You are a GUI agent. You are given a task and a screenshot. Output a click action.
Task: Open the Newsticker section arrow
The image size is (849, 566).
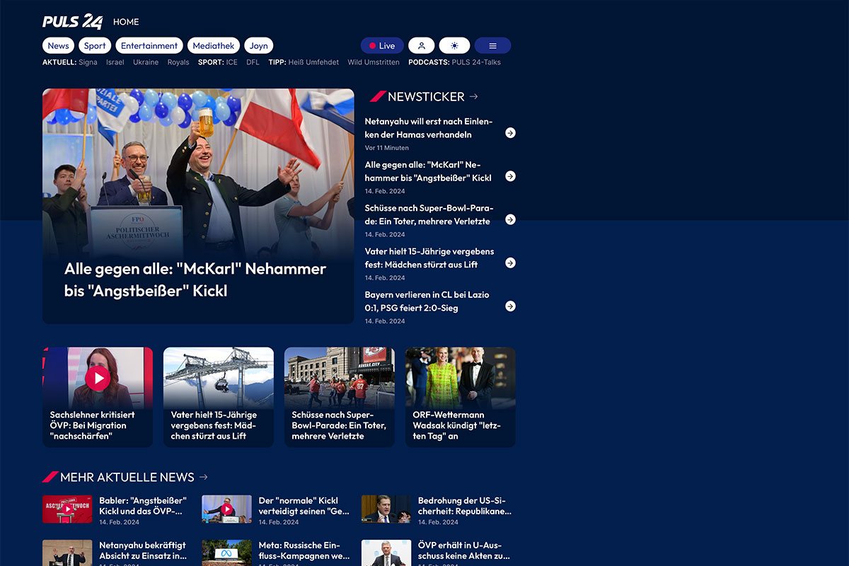point(474,96)
